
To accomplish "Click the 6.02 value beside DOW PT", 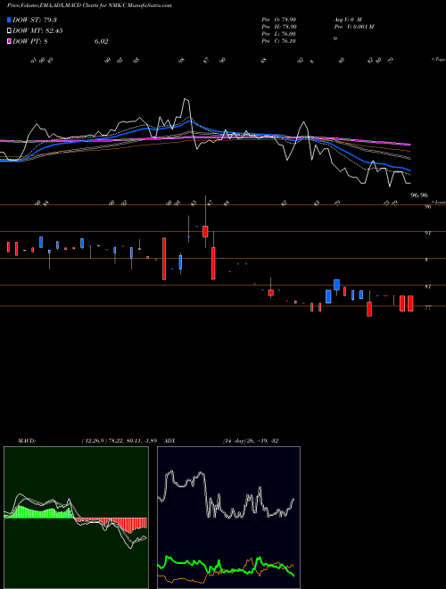I will click(101, 41).
